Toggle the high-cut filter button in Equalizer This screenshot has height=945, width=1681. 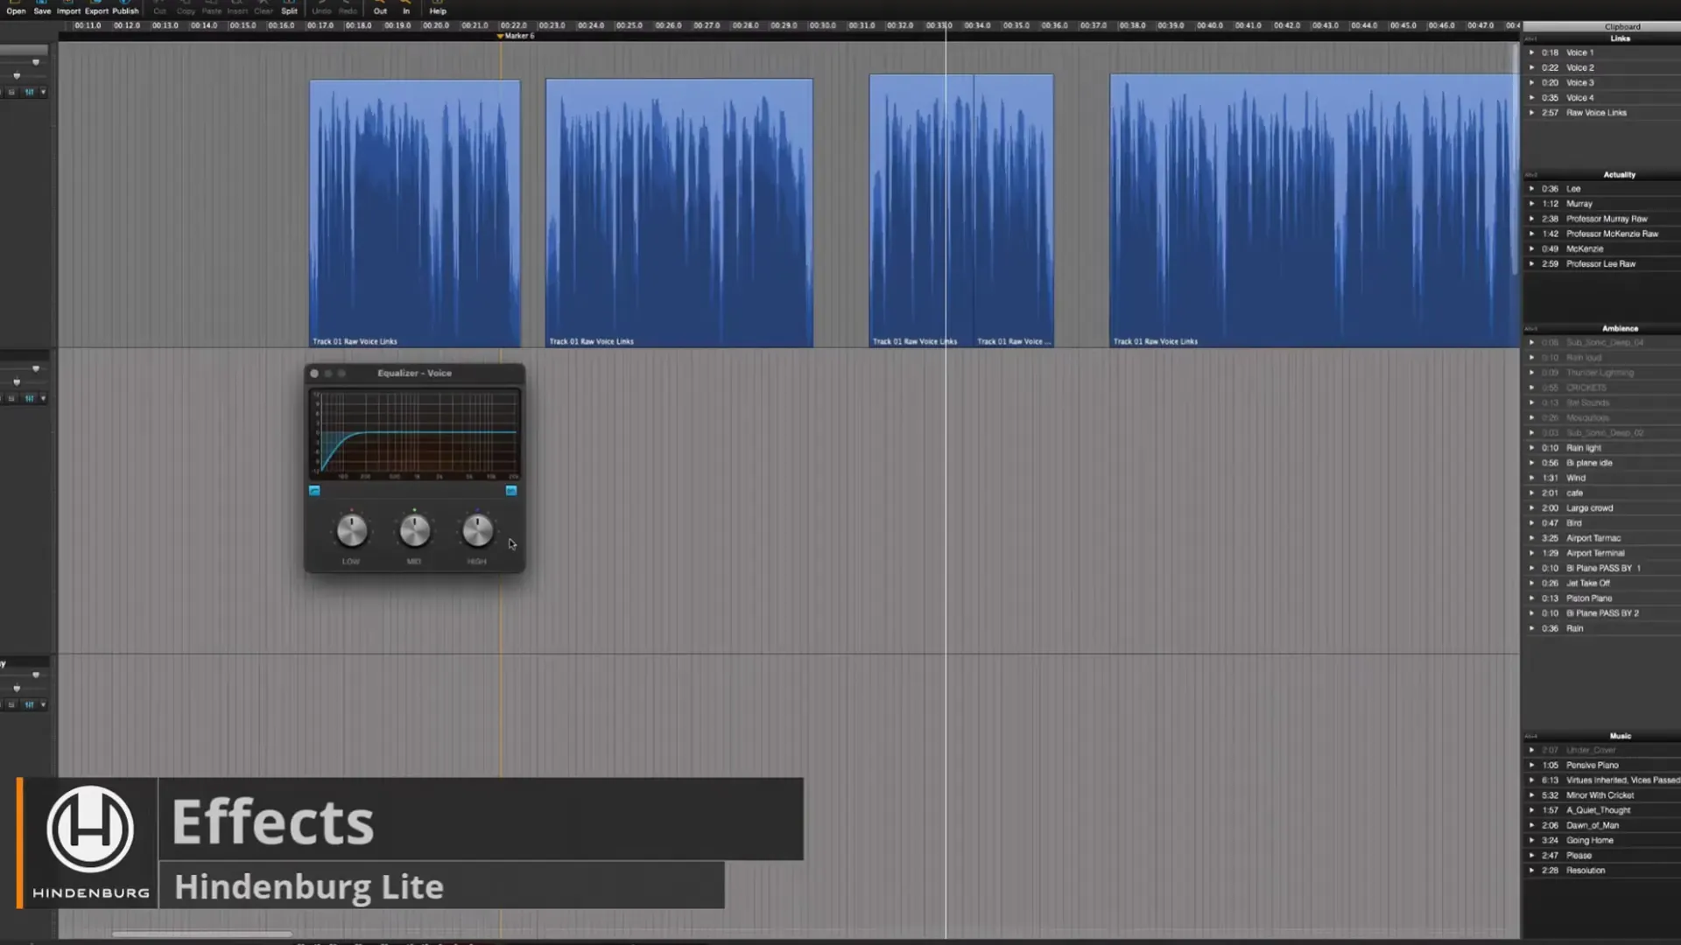pyautogui.click(x=511, y=491)
